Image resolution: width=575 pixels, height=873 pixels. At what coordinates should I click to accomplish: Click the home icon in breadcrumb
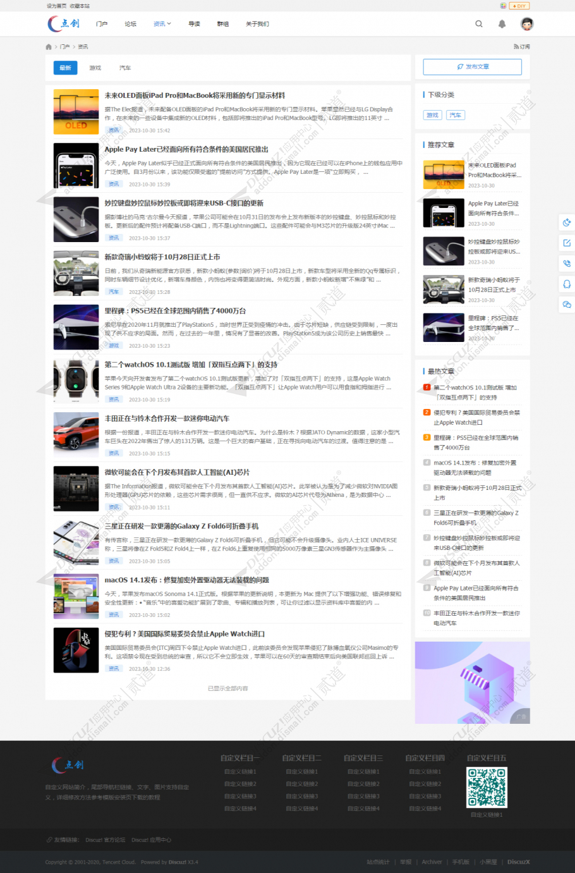[49, 47]
